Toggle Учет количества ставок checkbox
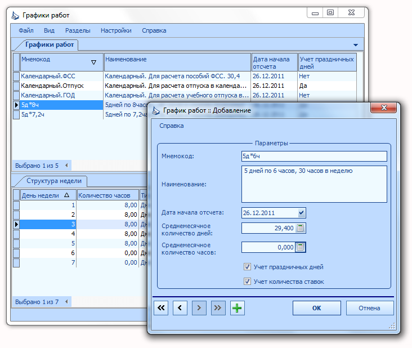This screenshot has width=412, height=348. point(247,281)
